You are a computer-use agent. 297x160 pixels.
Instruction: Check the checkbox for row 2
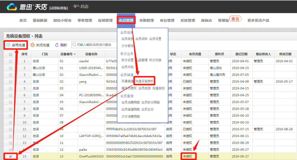click(11, 68)
